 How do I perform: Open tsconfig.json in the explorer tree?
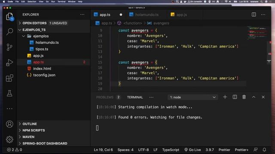[x=53, y=75]
